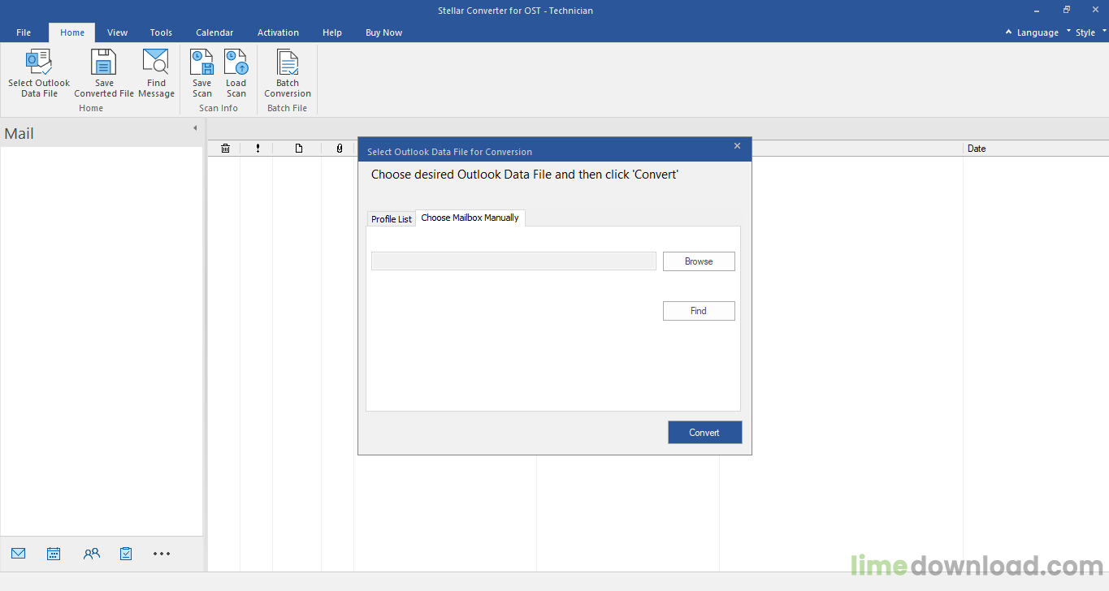Open the Find Message tool
The height and width of the screenshot is (591, 1109).
click(156, 72)
